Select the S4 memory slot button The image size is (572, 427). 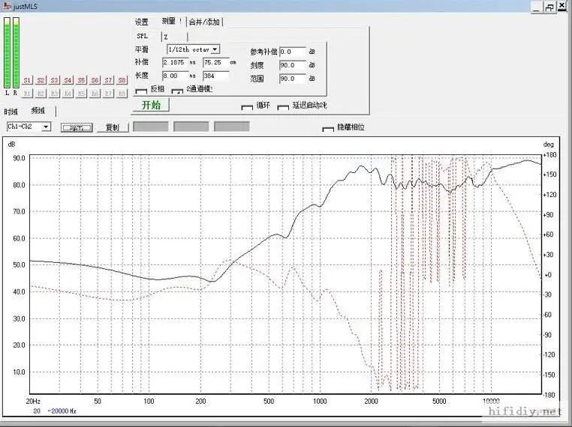[x=68, y=80]
